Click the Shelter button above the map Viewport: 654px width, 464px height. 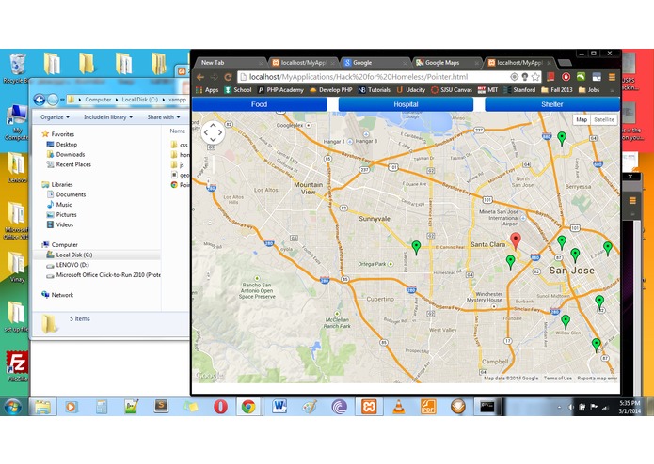(552, 104)
